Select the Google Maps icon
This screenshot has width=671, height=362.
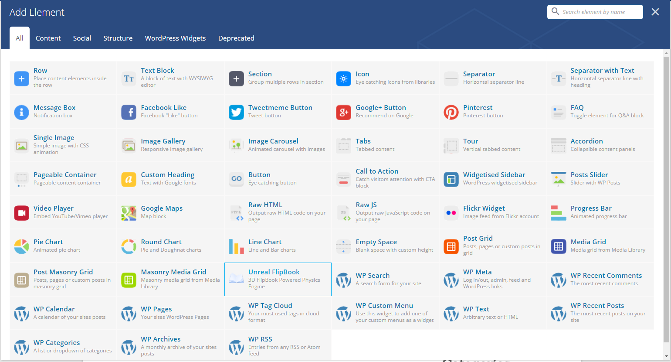tap(129, 213)
